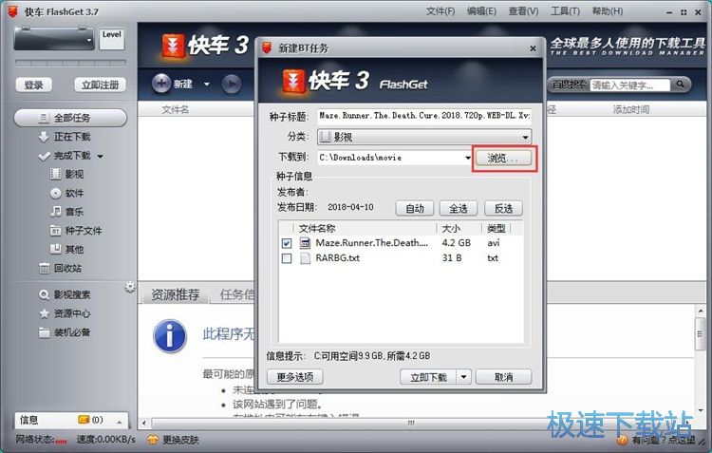Click the 种子标题 text field
The image size is (712, 453).
coord(424,116)
